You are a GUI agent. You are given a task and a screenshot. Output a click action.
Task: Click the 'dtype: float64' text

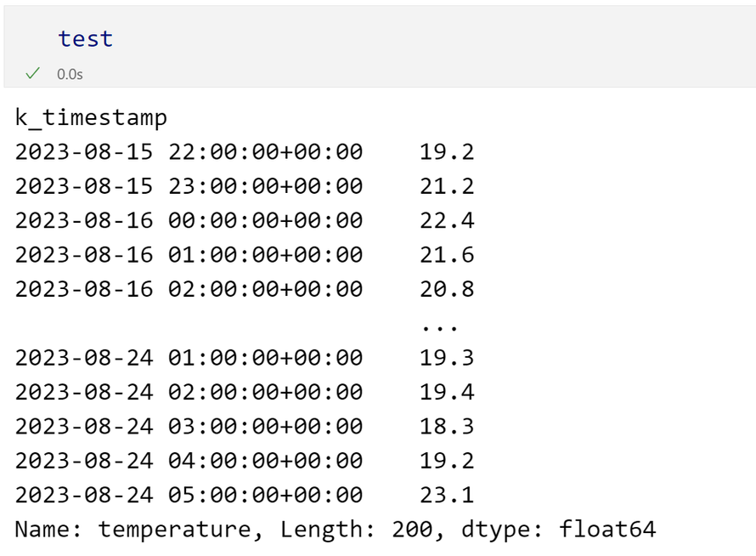pos(559,530)
